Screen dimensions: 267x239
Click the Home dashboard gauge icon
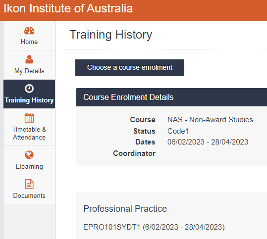[29, 31]
